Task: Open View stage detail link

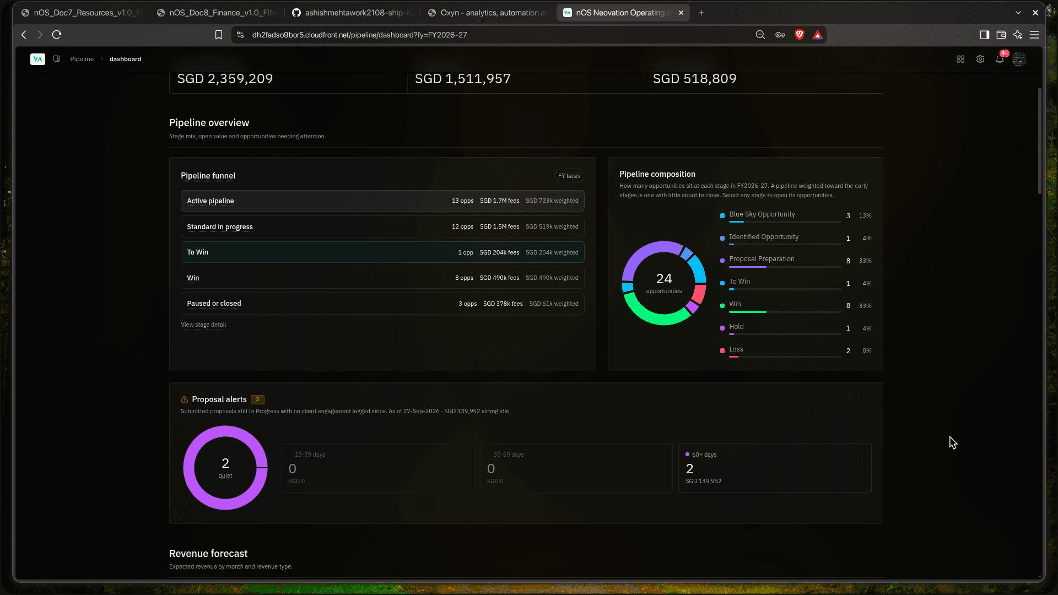Action: [203, 324]
